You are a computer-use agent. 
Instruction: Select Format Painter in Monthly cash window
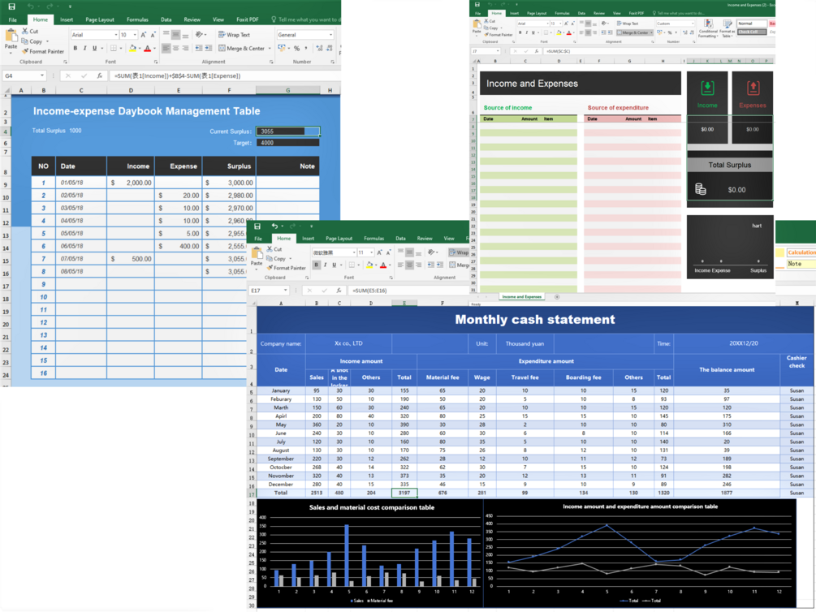point(287,268)
